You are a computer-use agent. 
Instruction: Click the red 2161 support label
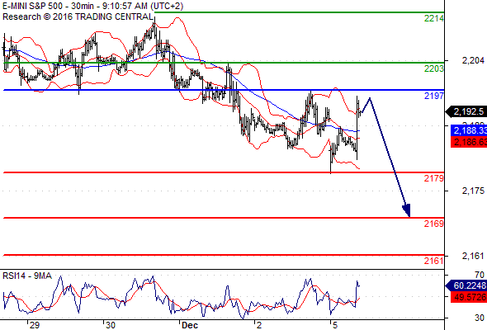tap(434, 261)
